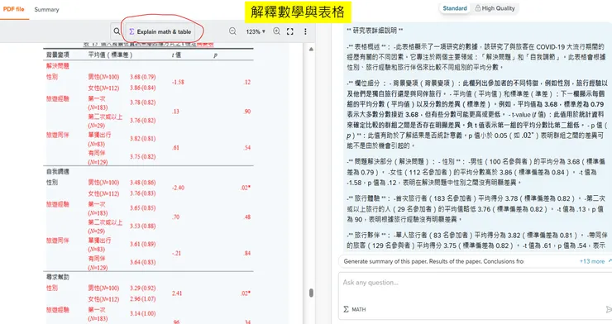Send the question with arrow icon
The width and height of the screenshot is (612, 324).
[608, 309]
